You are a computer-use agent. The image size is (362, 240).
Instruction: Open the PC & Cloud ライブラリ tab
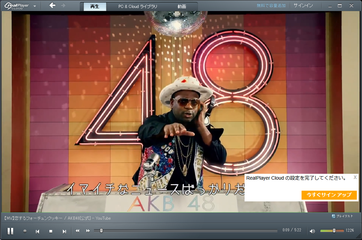click(138, 7)
